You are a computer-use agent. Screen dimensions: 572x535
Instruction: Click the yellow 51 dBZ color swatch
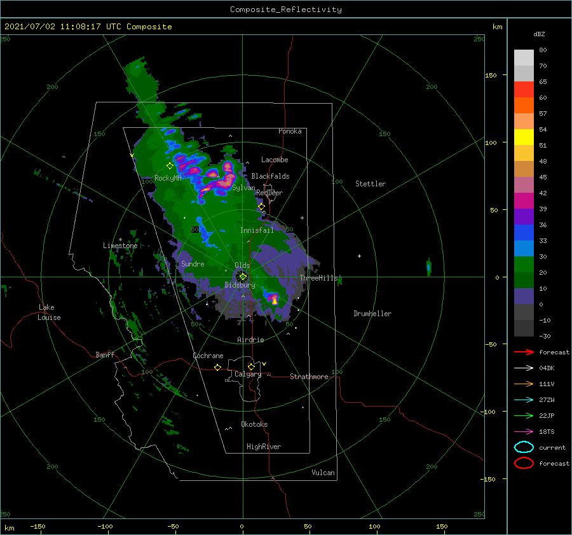[x=524, y=137]
